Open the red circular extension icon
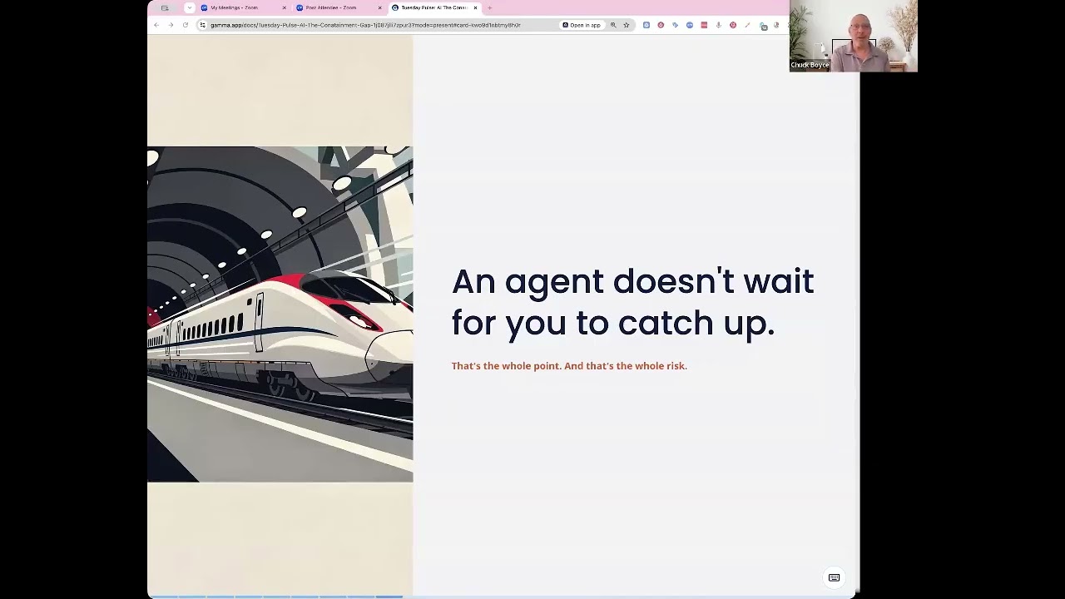Viewport: 1065px width, 599px height. click(x=661, y=25)
